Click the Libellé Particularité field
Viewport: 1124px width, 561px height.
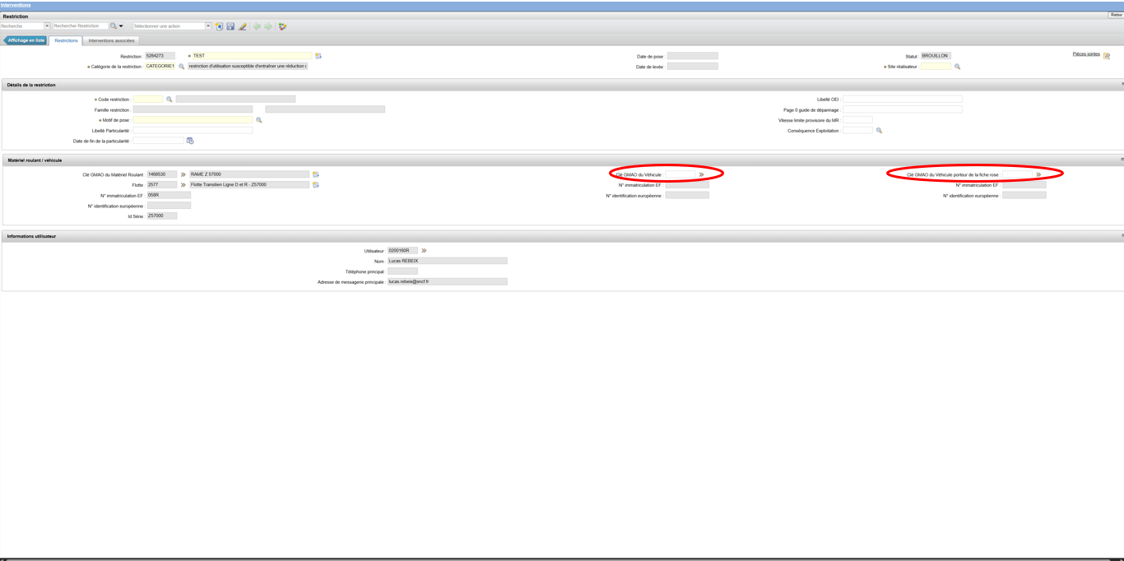coord(193,131)
